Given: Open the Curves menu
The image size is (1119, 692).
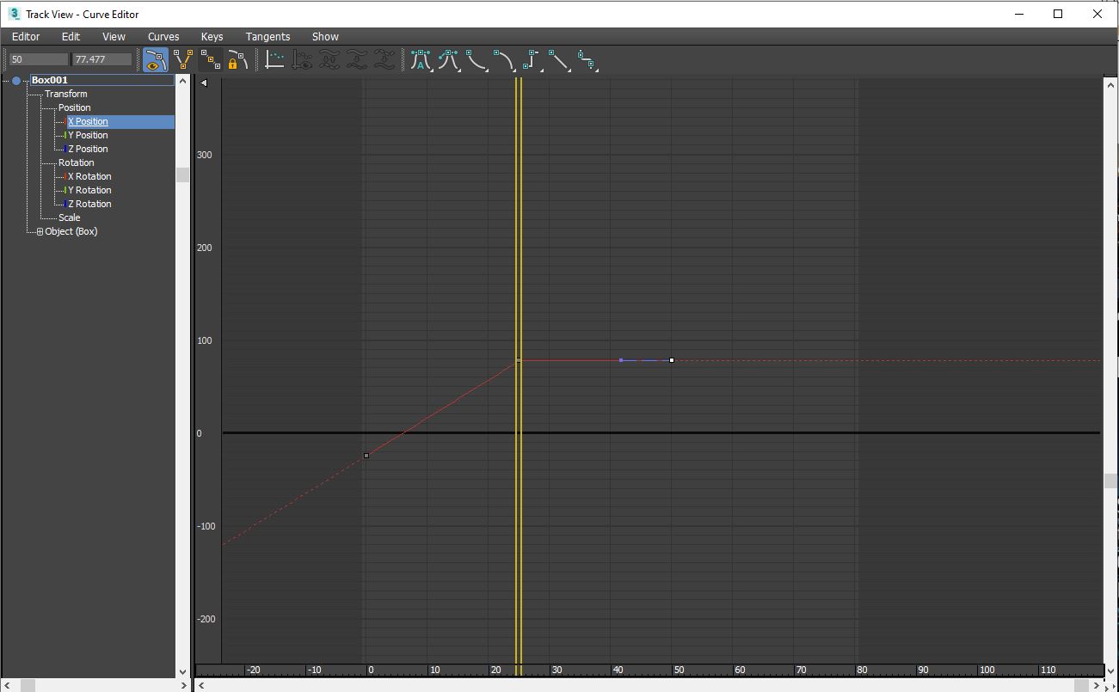Looking at the screenshot, I should (x=163, y=36).
